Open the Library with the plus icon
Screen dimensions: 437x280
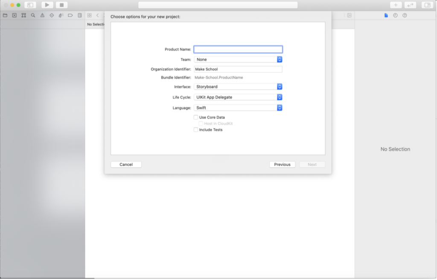pos(396,5)
